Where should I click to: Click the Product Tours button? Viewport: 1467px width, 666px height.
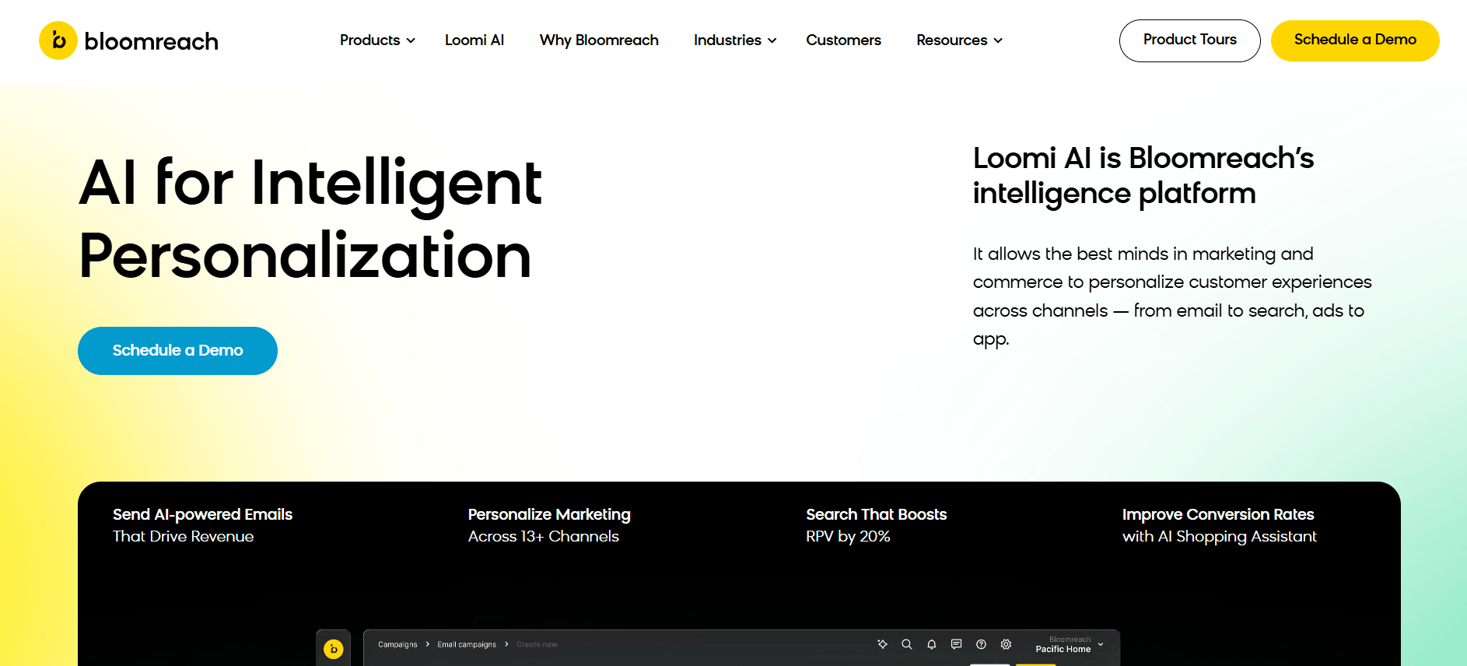click(1189, 40)
